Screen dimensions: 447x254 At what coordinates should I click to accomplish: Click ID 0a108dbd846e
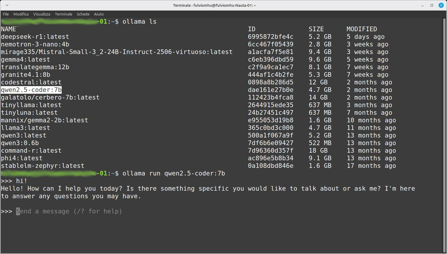(x=271, y=166)
